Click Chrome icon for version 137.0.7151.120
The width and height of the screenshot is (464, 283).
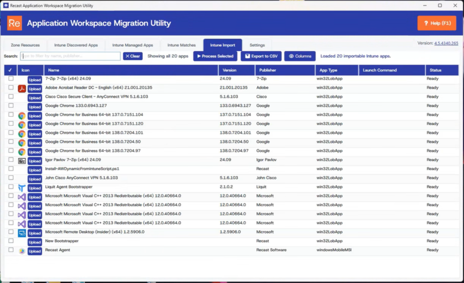click(x=22, y=125)
